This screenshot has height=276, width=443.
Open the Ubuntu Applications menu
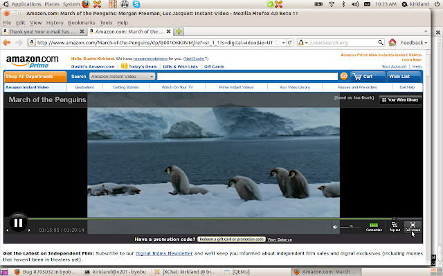tap(26, 4)
